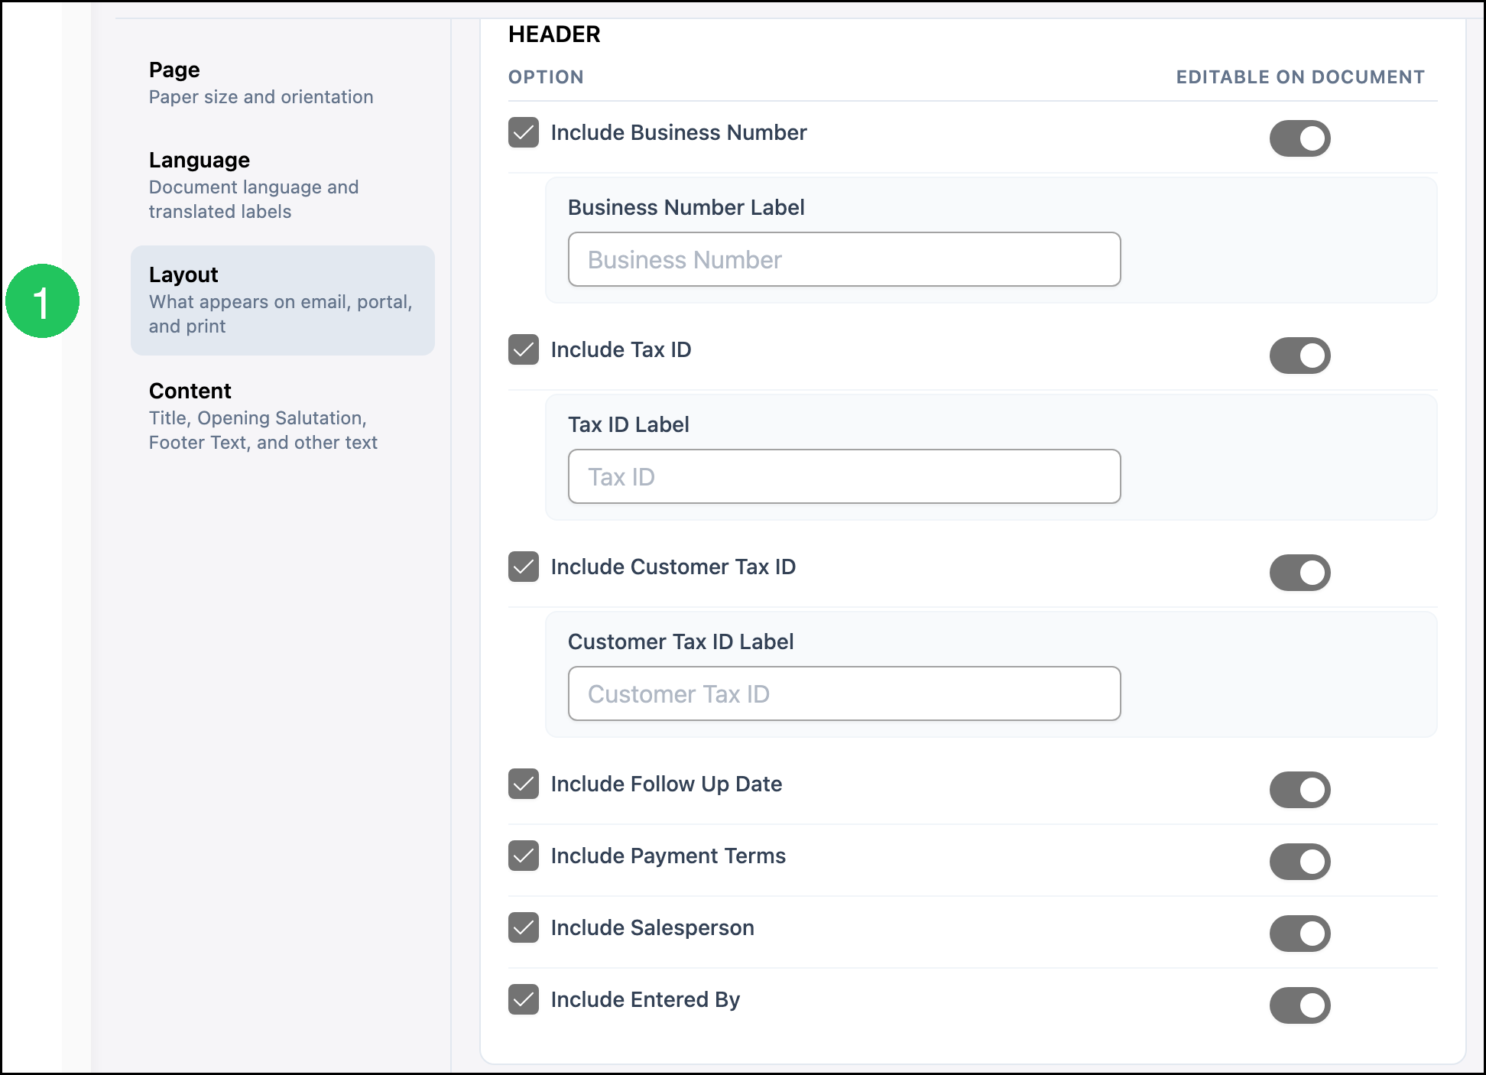Focus the Business Number Label input field
The height and width of the screenshot is (1075, 1486).
(x=844, y=259)
